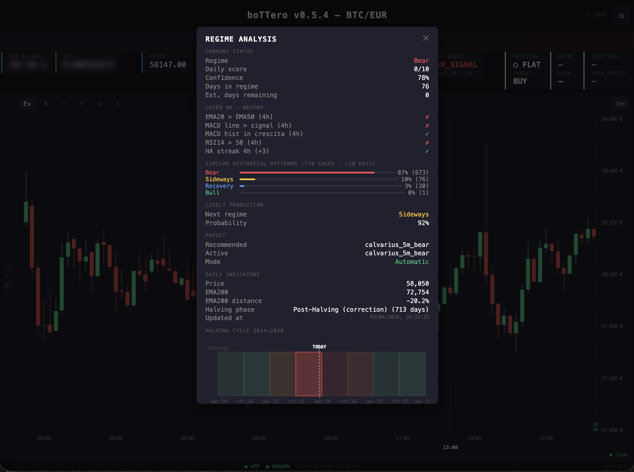Screen dimensions: 634x472
Task: Click the 294s countdown timer icon
Action: pos(589,14)
